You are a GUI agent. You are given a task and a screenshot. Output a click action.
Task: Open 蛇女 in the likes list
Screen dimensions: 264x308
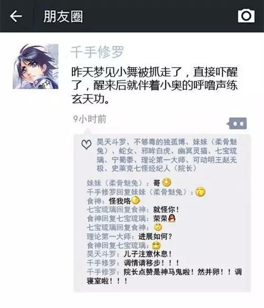click(126, 151)
